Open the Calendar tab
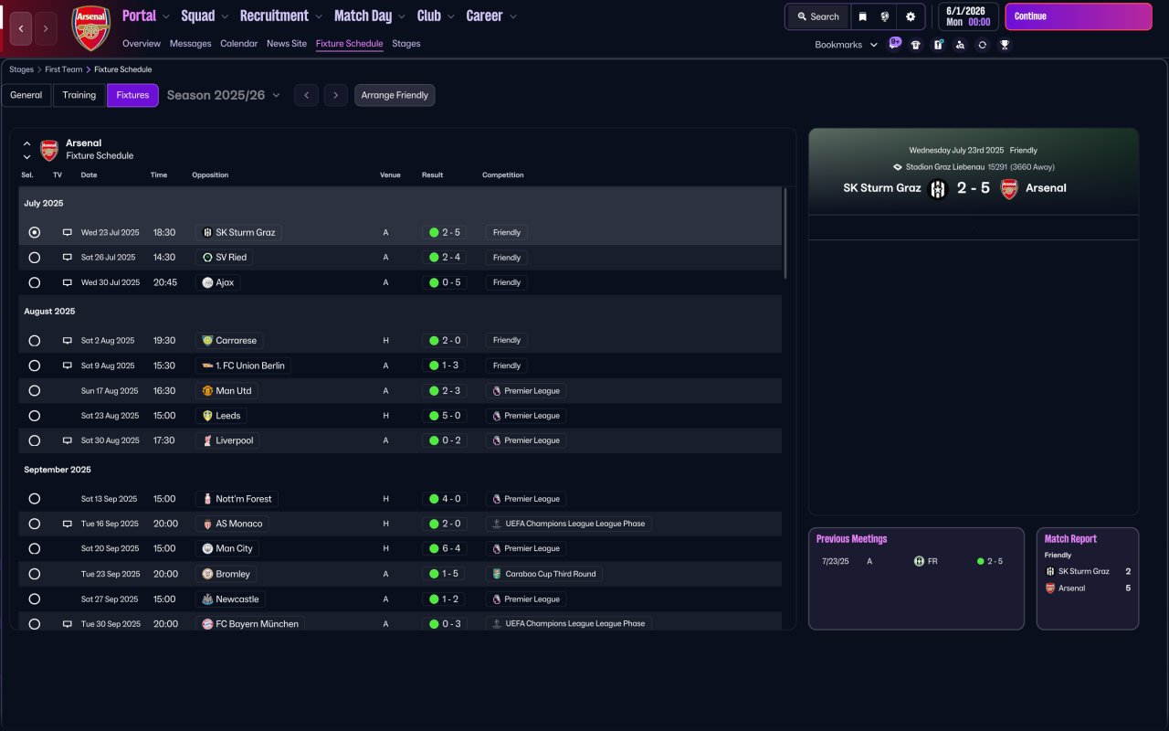The width and height of the screenshot is (1169, 731). (x=239, y=44)
